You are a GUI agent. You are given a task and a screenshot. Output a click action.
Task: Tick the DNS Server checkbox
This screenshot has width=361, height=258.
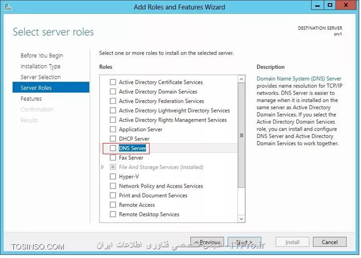tap(113, 148)
